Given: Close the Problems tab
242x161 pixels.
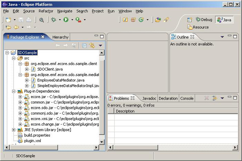Looking at the screenshot, I should (132, 98).
